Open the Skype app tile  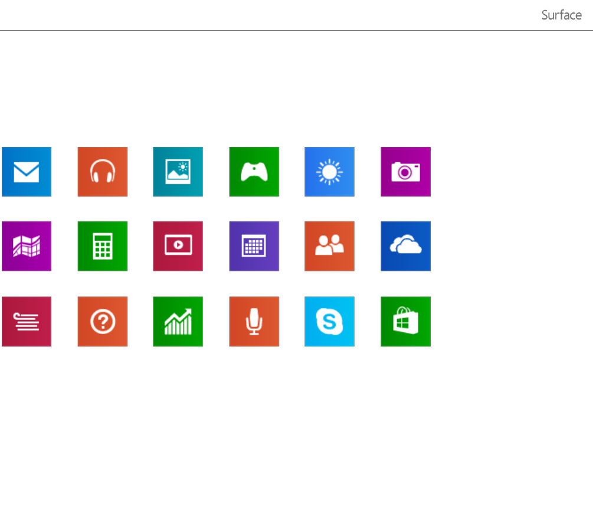click(329, 322)
